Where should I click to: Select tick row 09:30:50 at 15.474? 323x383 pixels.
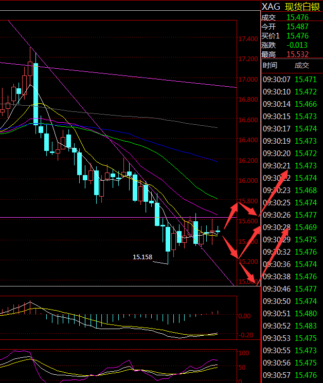pos(290,301)
